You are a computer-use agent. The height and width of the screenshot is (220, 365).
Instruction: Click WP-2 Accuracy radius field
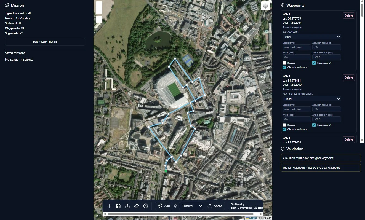coord(327,109)
